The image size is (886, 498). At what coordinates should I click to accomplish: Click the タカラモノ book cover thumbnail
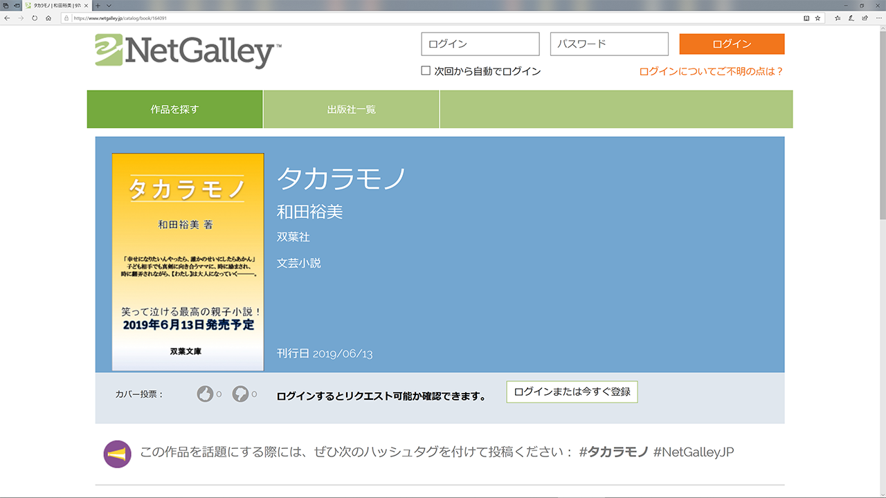[188, 262]
